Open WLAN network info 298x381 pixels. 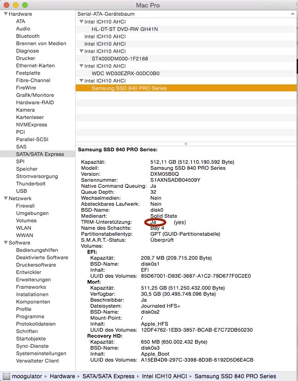click(x=24, y=228)
